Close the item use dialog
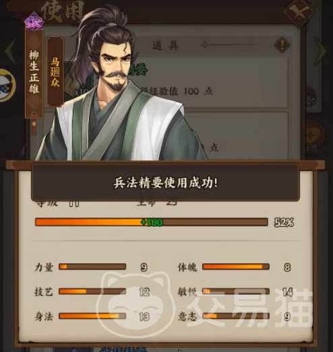Viewport: 333px width, 352px height. tap(299, 13)
